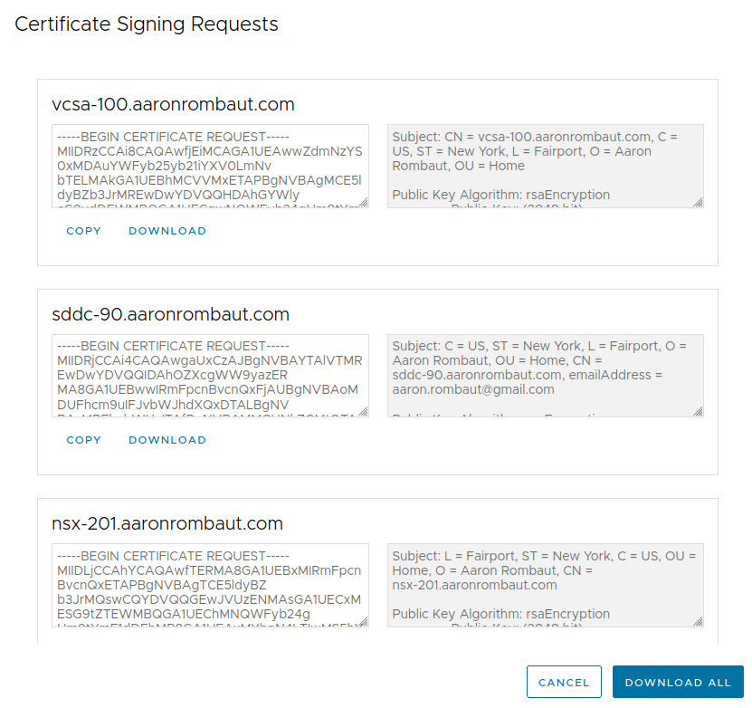752x708 pixels.
Task: Copy the vcsa-100 certificate request
Action: point(84,231)
